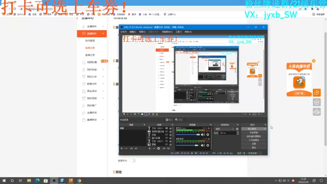Click the orange play floating icon on Douyu page
Image resolution: width=327 pixels, height=184 pixels.
(316, 93)
